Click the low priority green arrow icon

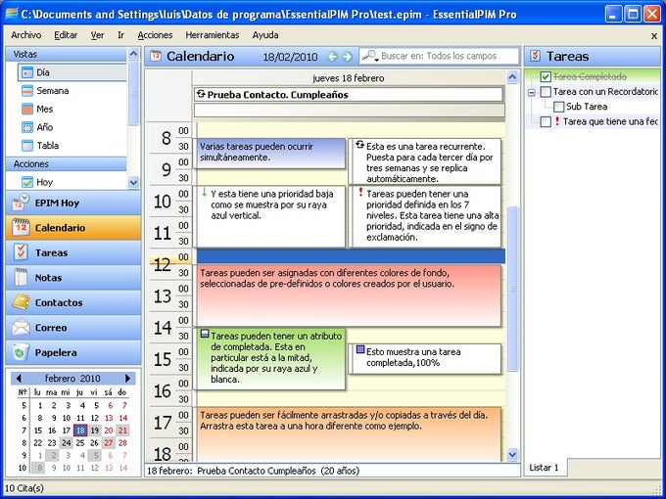pos(205,193)
